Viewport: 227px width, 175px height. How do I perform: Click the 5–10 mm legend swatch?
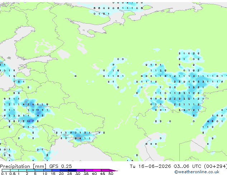coord(39,170)
